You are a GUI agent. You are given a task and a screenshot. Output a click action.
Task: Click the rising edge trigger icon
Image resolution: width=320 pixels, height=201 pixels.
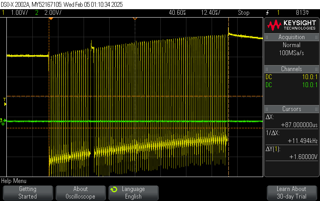(x=267, y=13)
